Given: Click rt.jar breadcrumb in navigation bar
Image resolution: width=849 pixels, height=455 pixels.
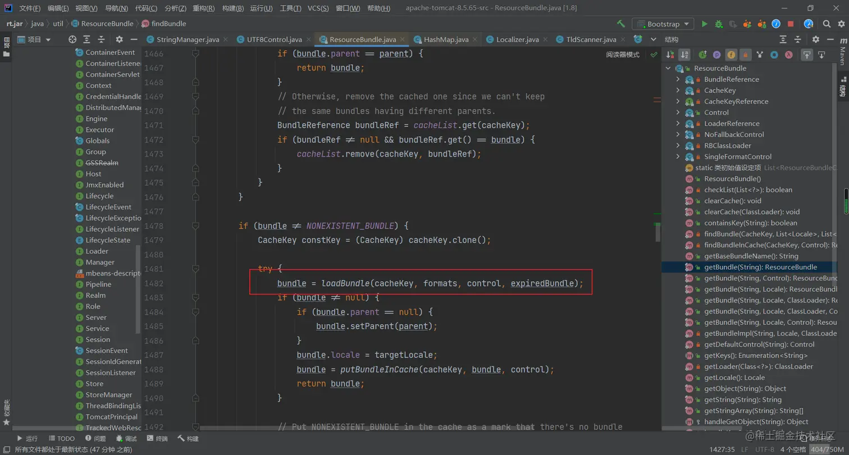Looking at the screenshot, I should pyautogui.click(x=15, y=24).
